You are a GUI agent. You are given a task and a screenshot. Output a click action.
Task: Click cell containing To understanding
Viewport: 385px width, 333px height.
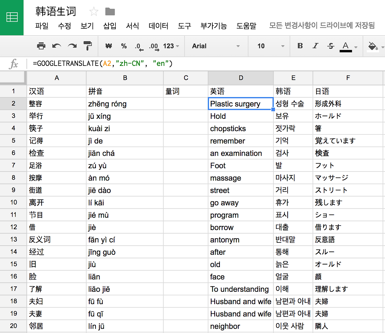pos(241,289)
